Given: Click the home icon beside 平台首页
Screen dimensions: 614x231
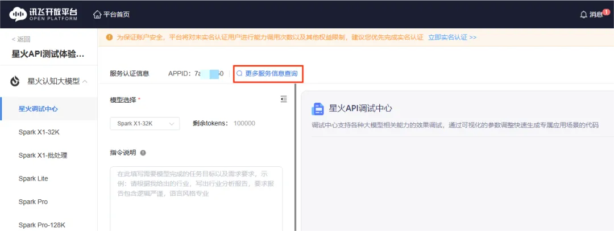Looking at the screenshot, I should click(x=97, y=14).
